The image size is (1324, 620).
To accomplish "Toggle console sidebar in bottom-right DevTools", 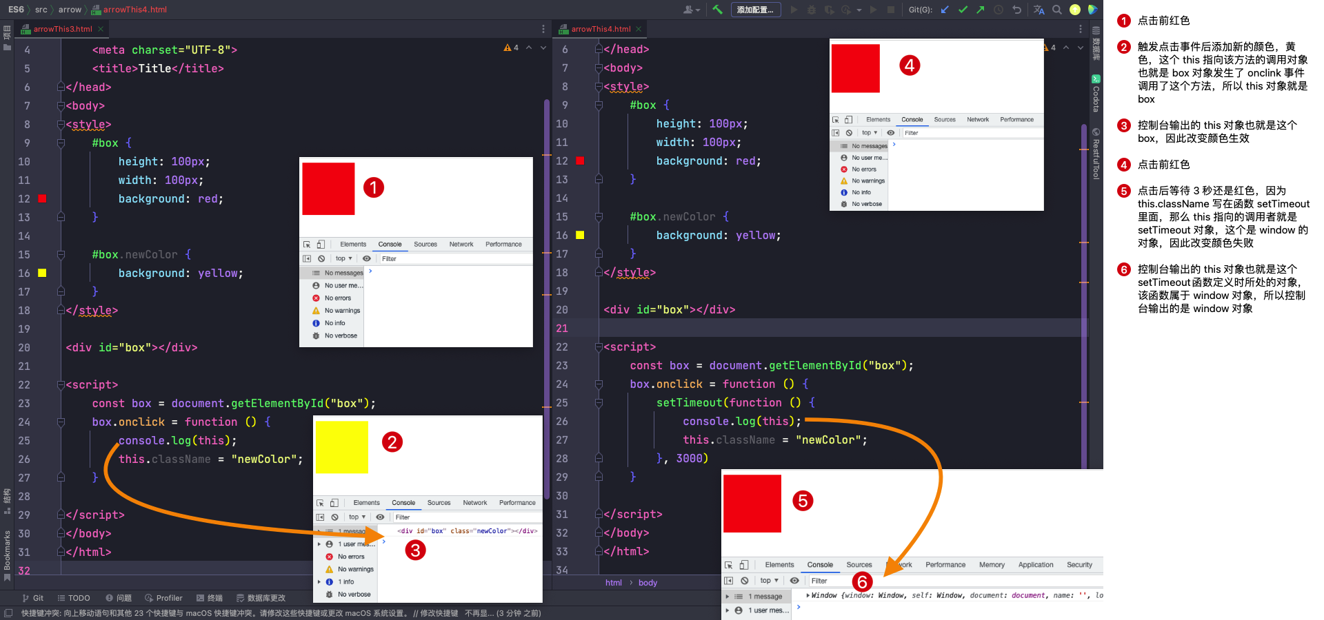I will click(728, 581).
